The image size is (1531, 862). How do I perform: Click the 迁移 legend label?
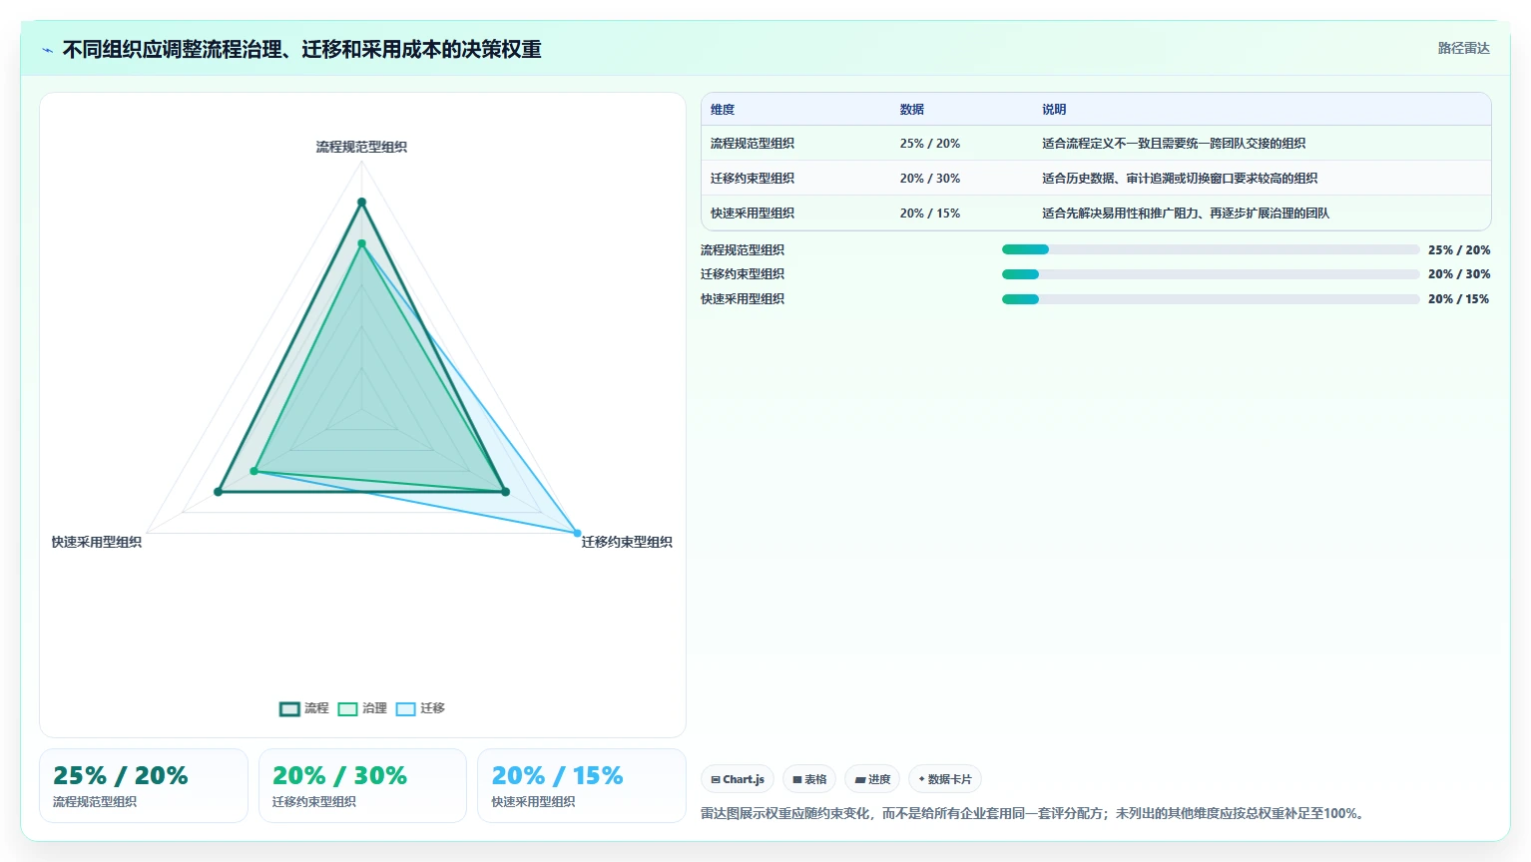click(432, 708)
